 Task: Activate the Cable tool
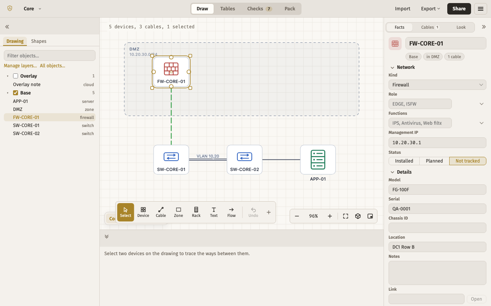[x=161, y=212]
